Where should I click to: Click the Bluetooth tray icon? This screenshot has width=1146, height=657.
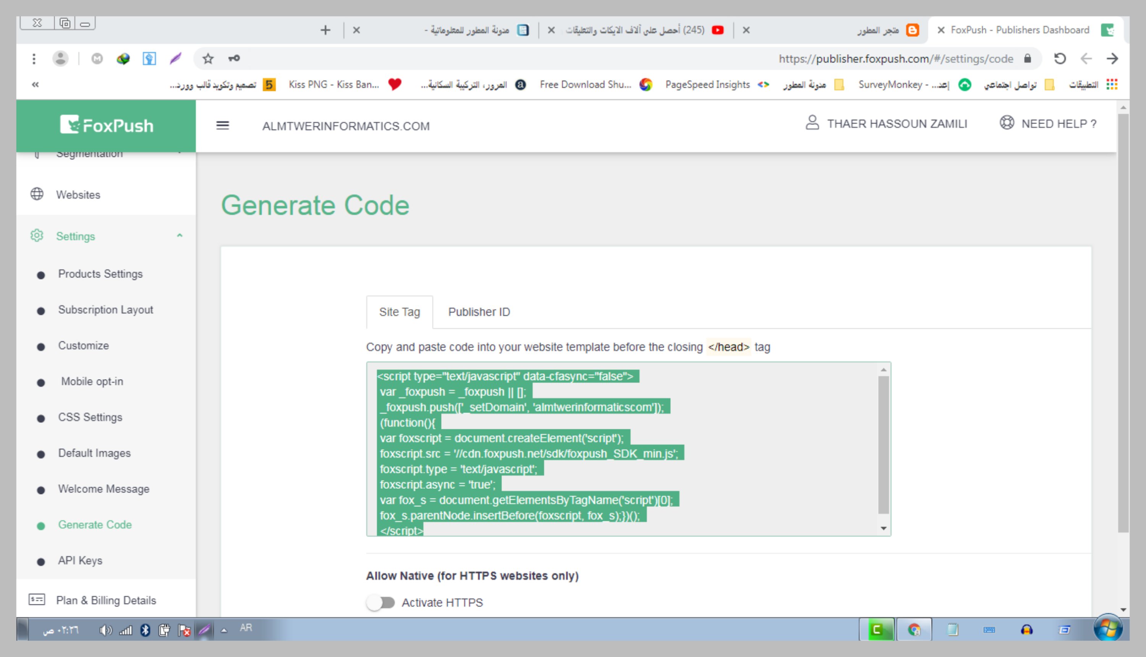(x=145, y=630)
